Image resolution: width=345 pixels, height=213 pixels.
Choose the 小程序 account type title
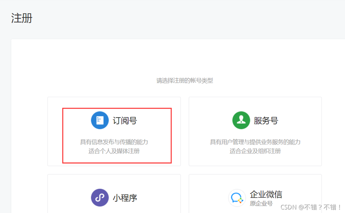125,198
